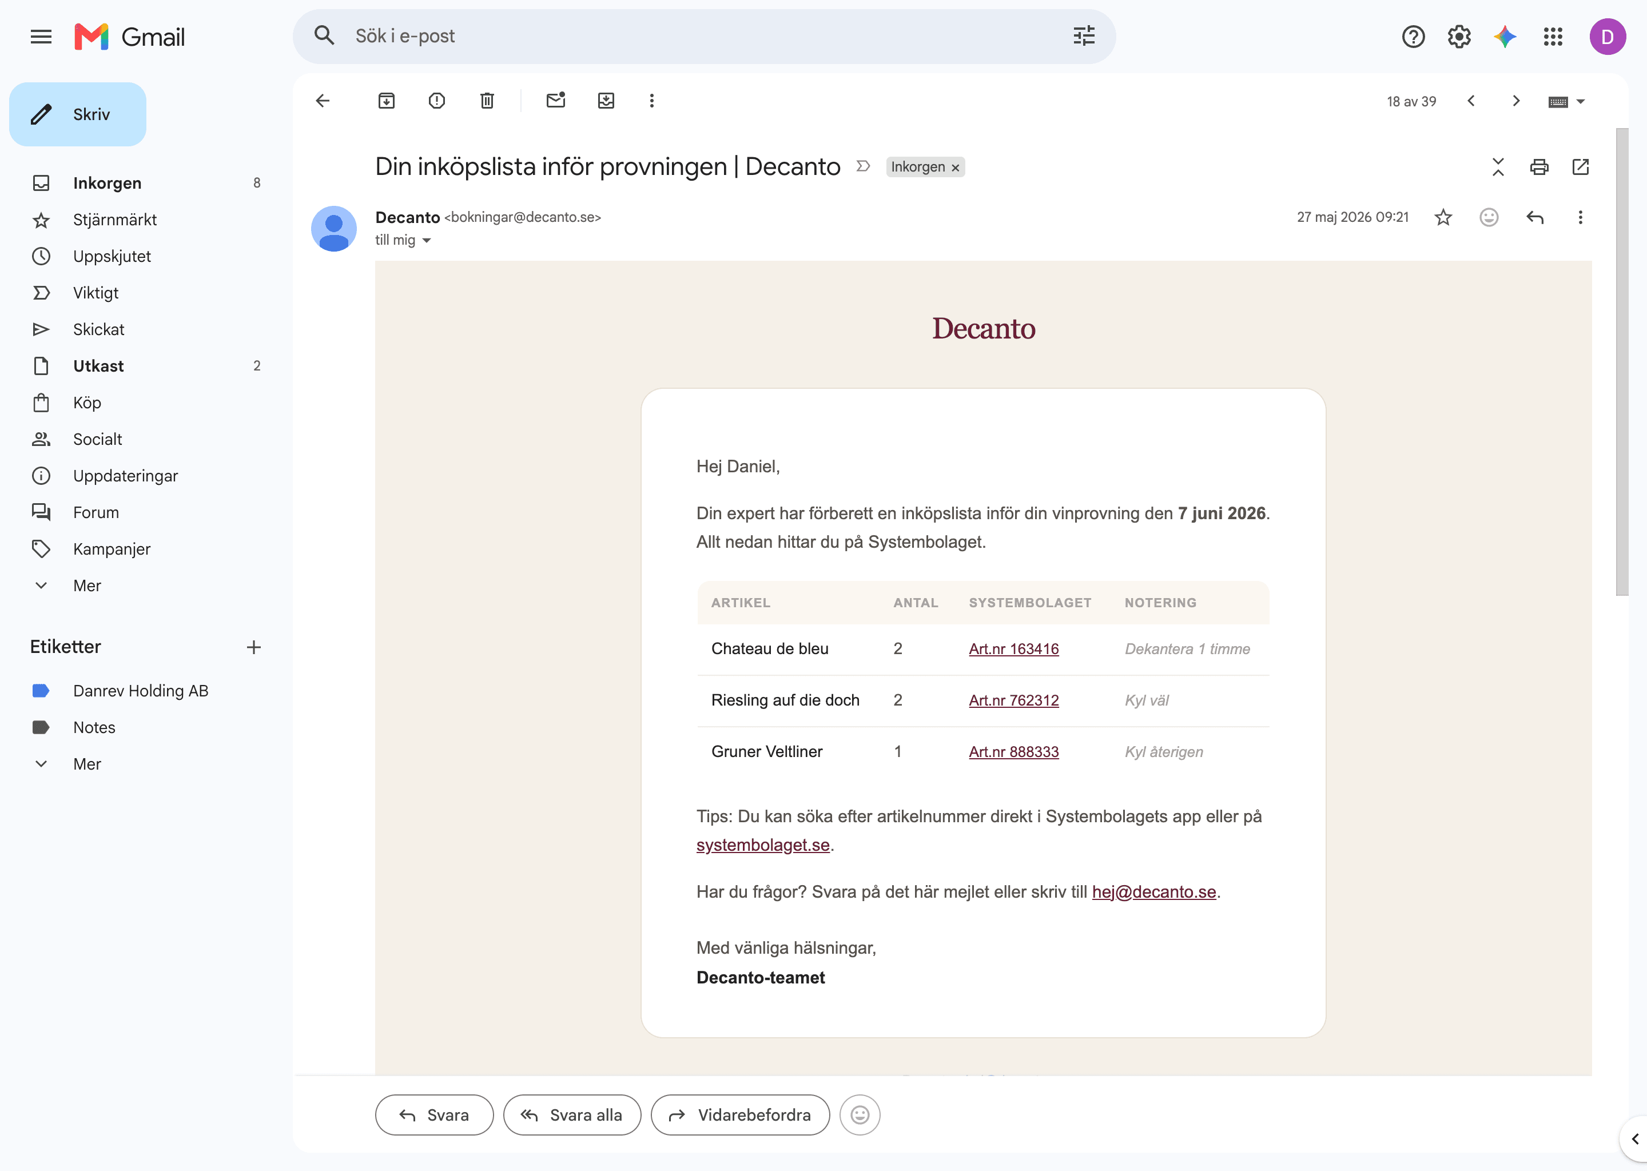
Task: Open message more options menu
Action: tap(1580, 217)
